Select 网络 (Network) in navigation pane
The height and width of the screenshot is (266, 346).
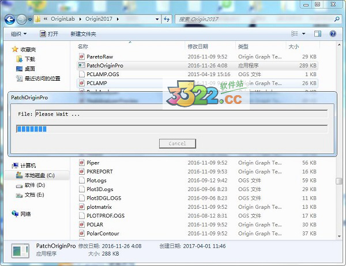(x=21, y=214)
